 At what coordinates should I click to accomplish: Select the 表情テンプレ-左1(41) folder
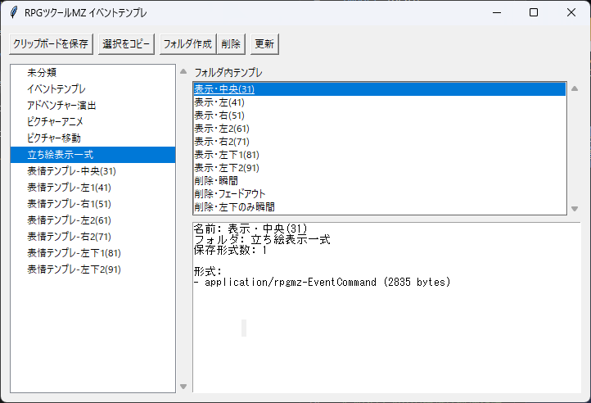click(x=92, y=188)
